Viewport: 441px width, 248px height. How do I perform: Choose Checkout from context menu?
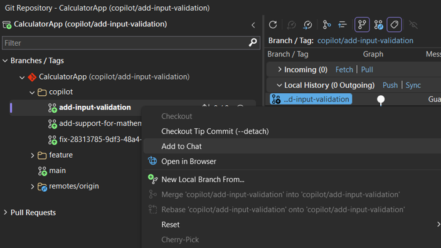(x=177, y=116)
